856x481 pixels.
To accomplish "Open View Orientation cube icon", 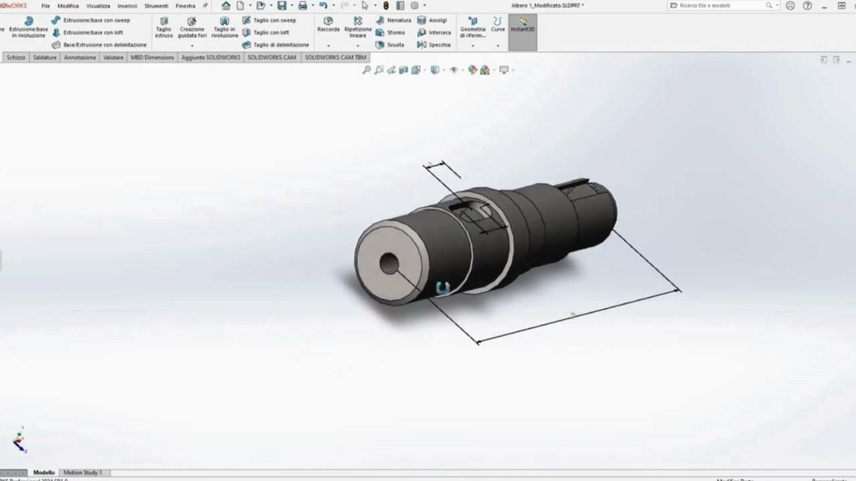I will tap(416, 69).
